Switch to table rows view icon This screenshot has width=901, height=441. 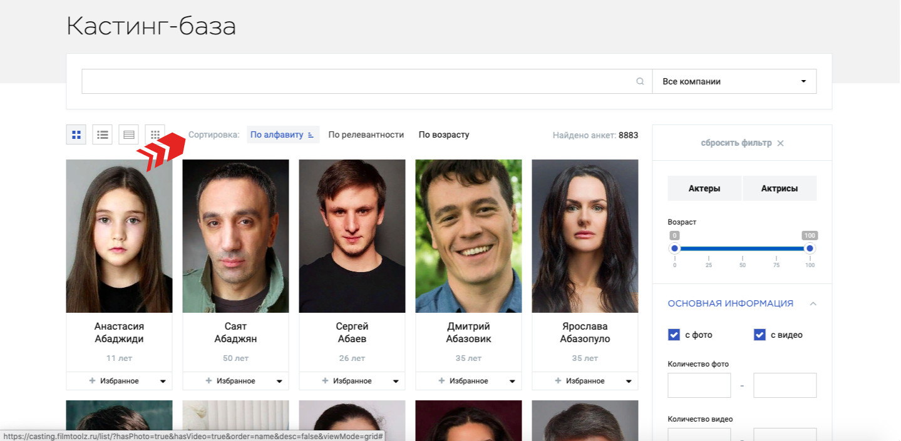pyautogui.click(x=129, y=134)
